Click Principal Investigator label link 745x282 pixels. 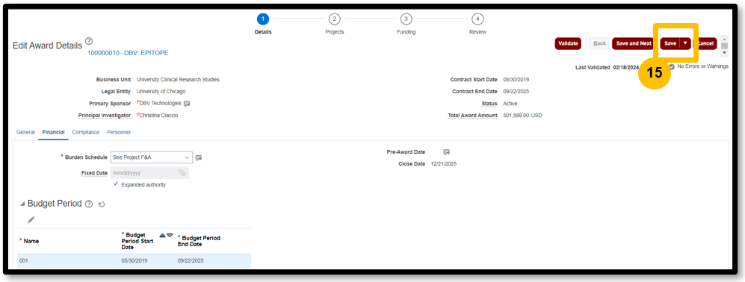click(105, 116)
